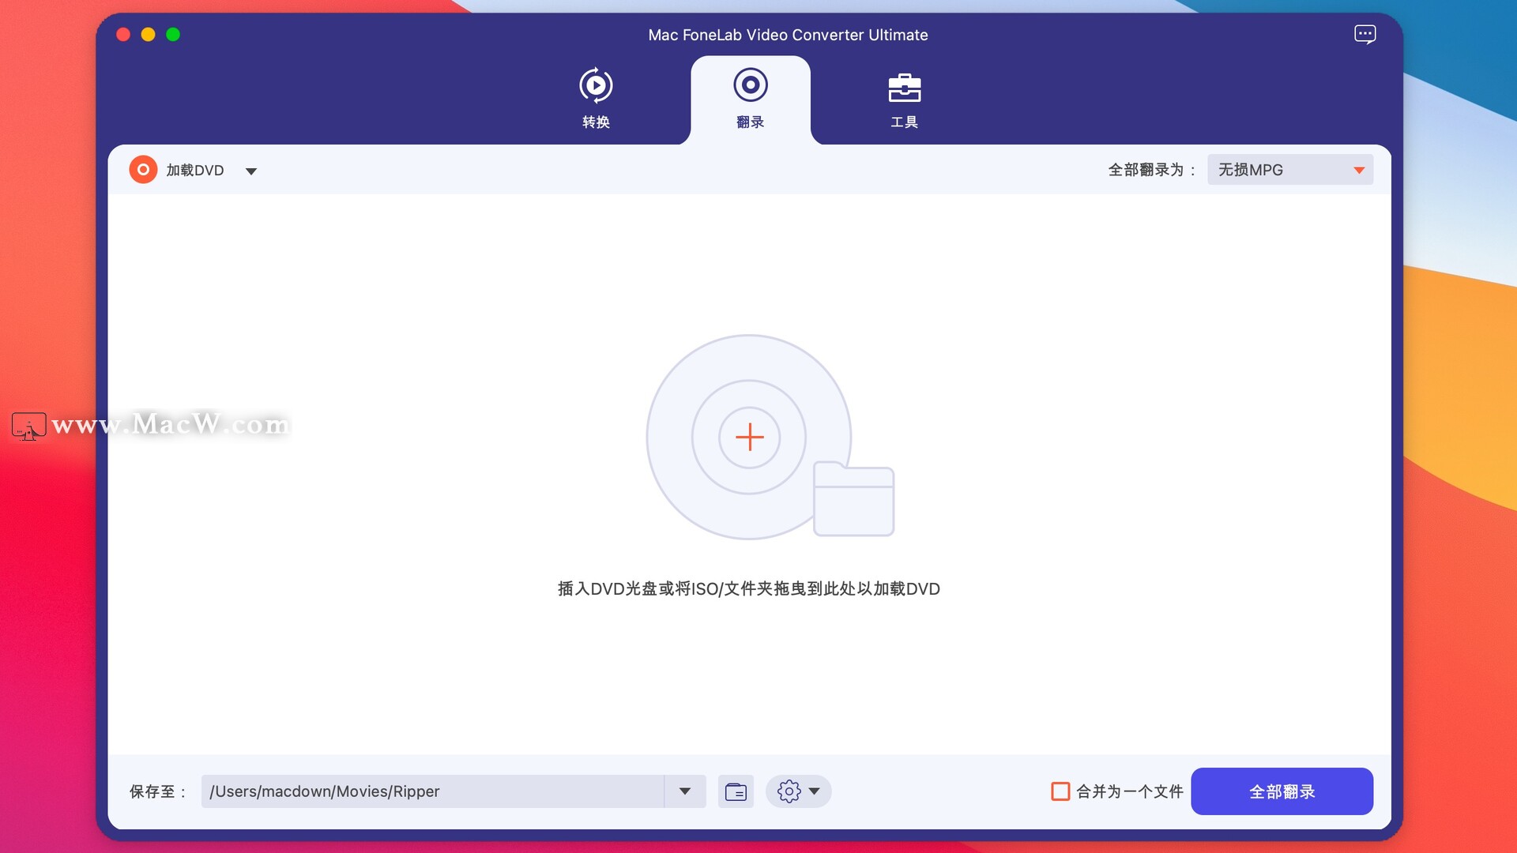The height and width of the screenshot is (853, 1517).
Task: Click the yellow minimize window button
Action: [x=148, y=35]
